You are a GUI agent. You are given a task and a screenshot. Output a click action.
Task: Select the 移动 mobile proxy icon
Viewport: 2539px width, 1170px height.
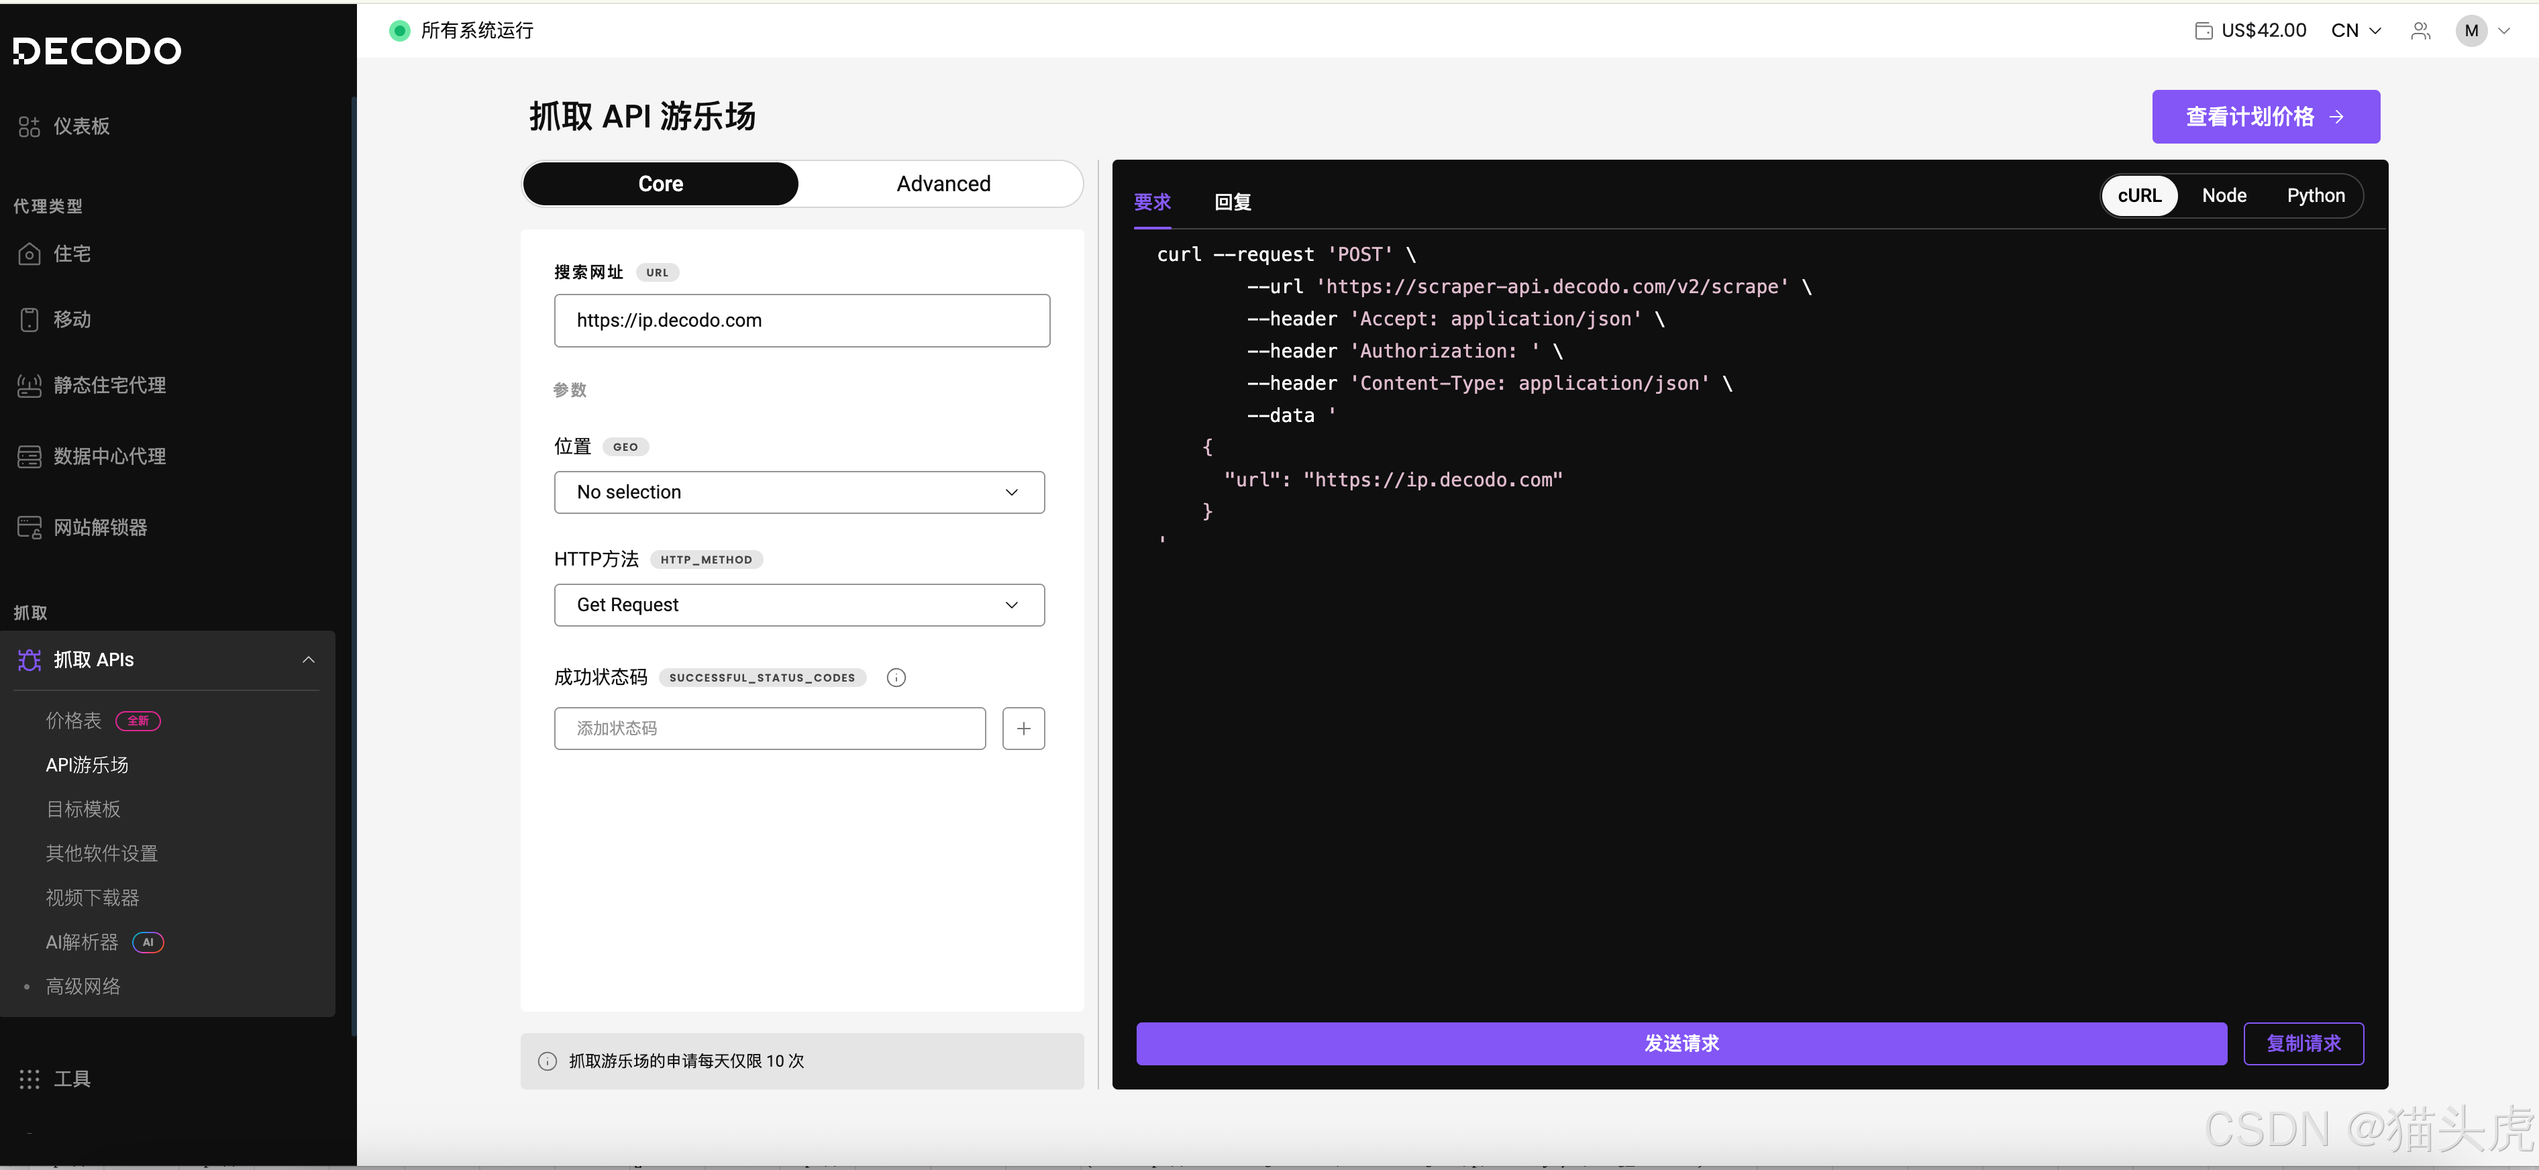29,319
